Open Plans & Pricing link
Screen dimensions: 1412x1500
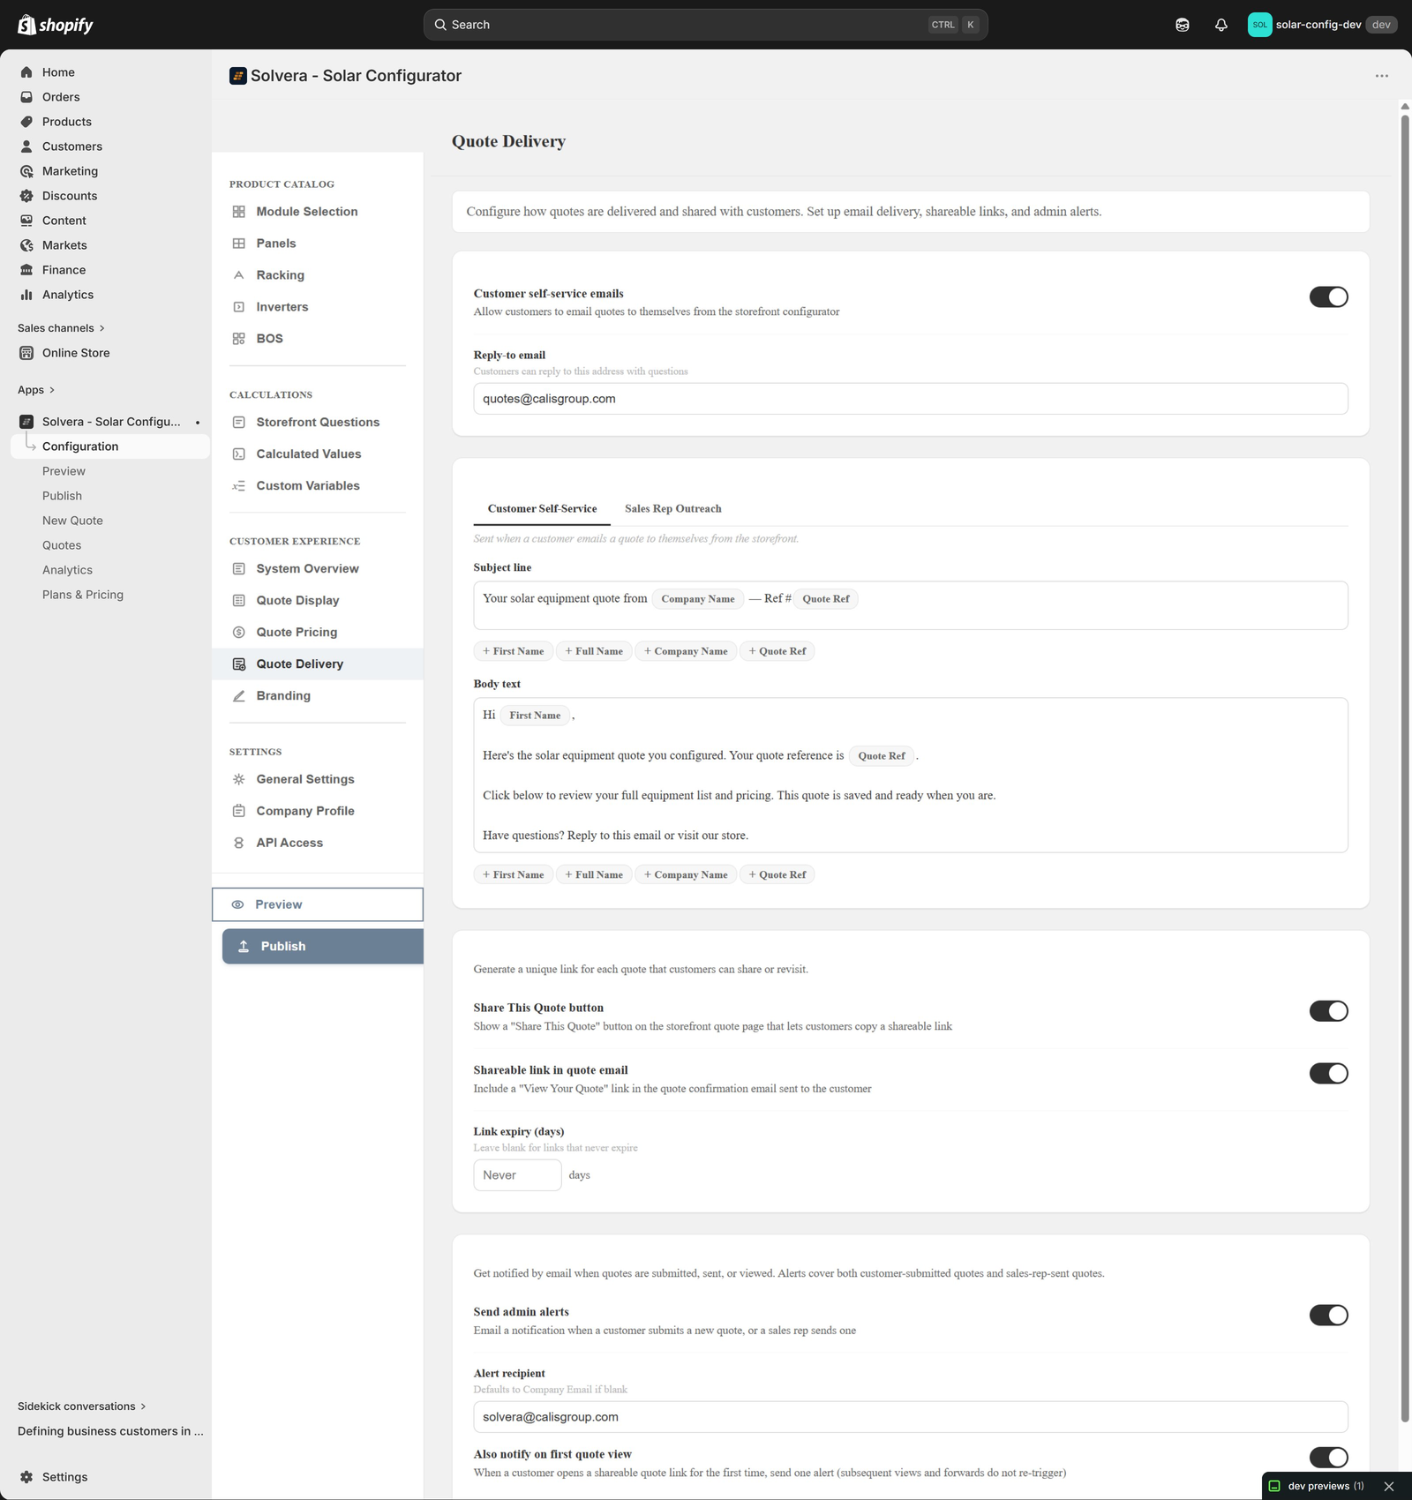click(x=83, y=595)
